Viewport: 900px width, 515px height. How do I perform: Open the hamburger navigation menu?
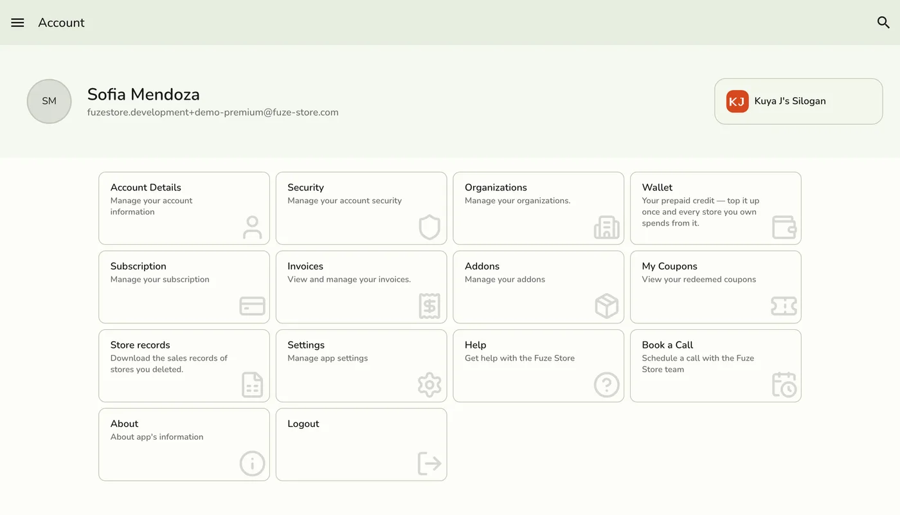pyautogui.click(x=17, y=23)
